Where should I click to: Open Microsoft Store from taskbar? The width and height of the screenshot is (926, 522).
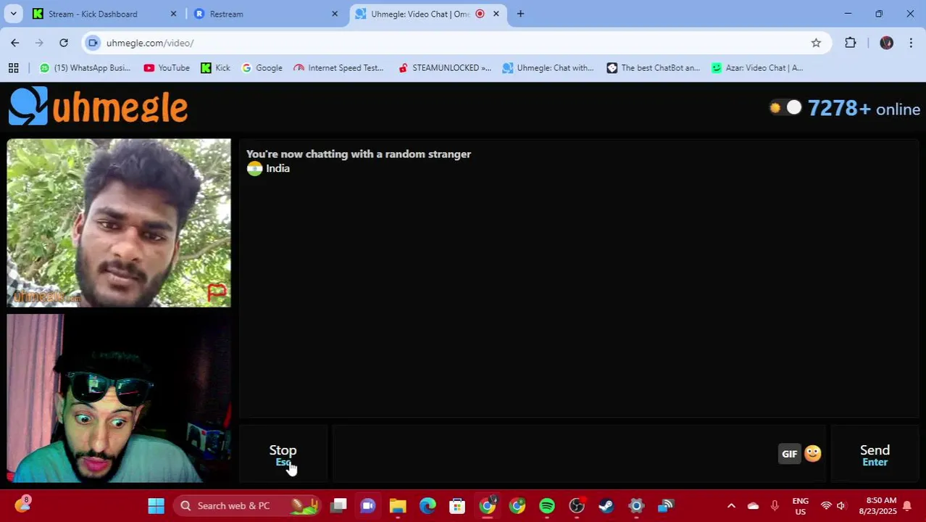pyautogui.click(x=457, y=505)
